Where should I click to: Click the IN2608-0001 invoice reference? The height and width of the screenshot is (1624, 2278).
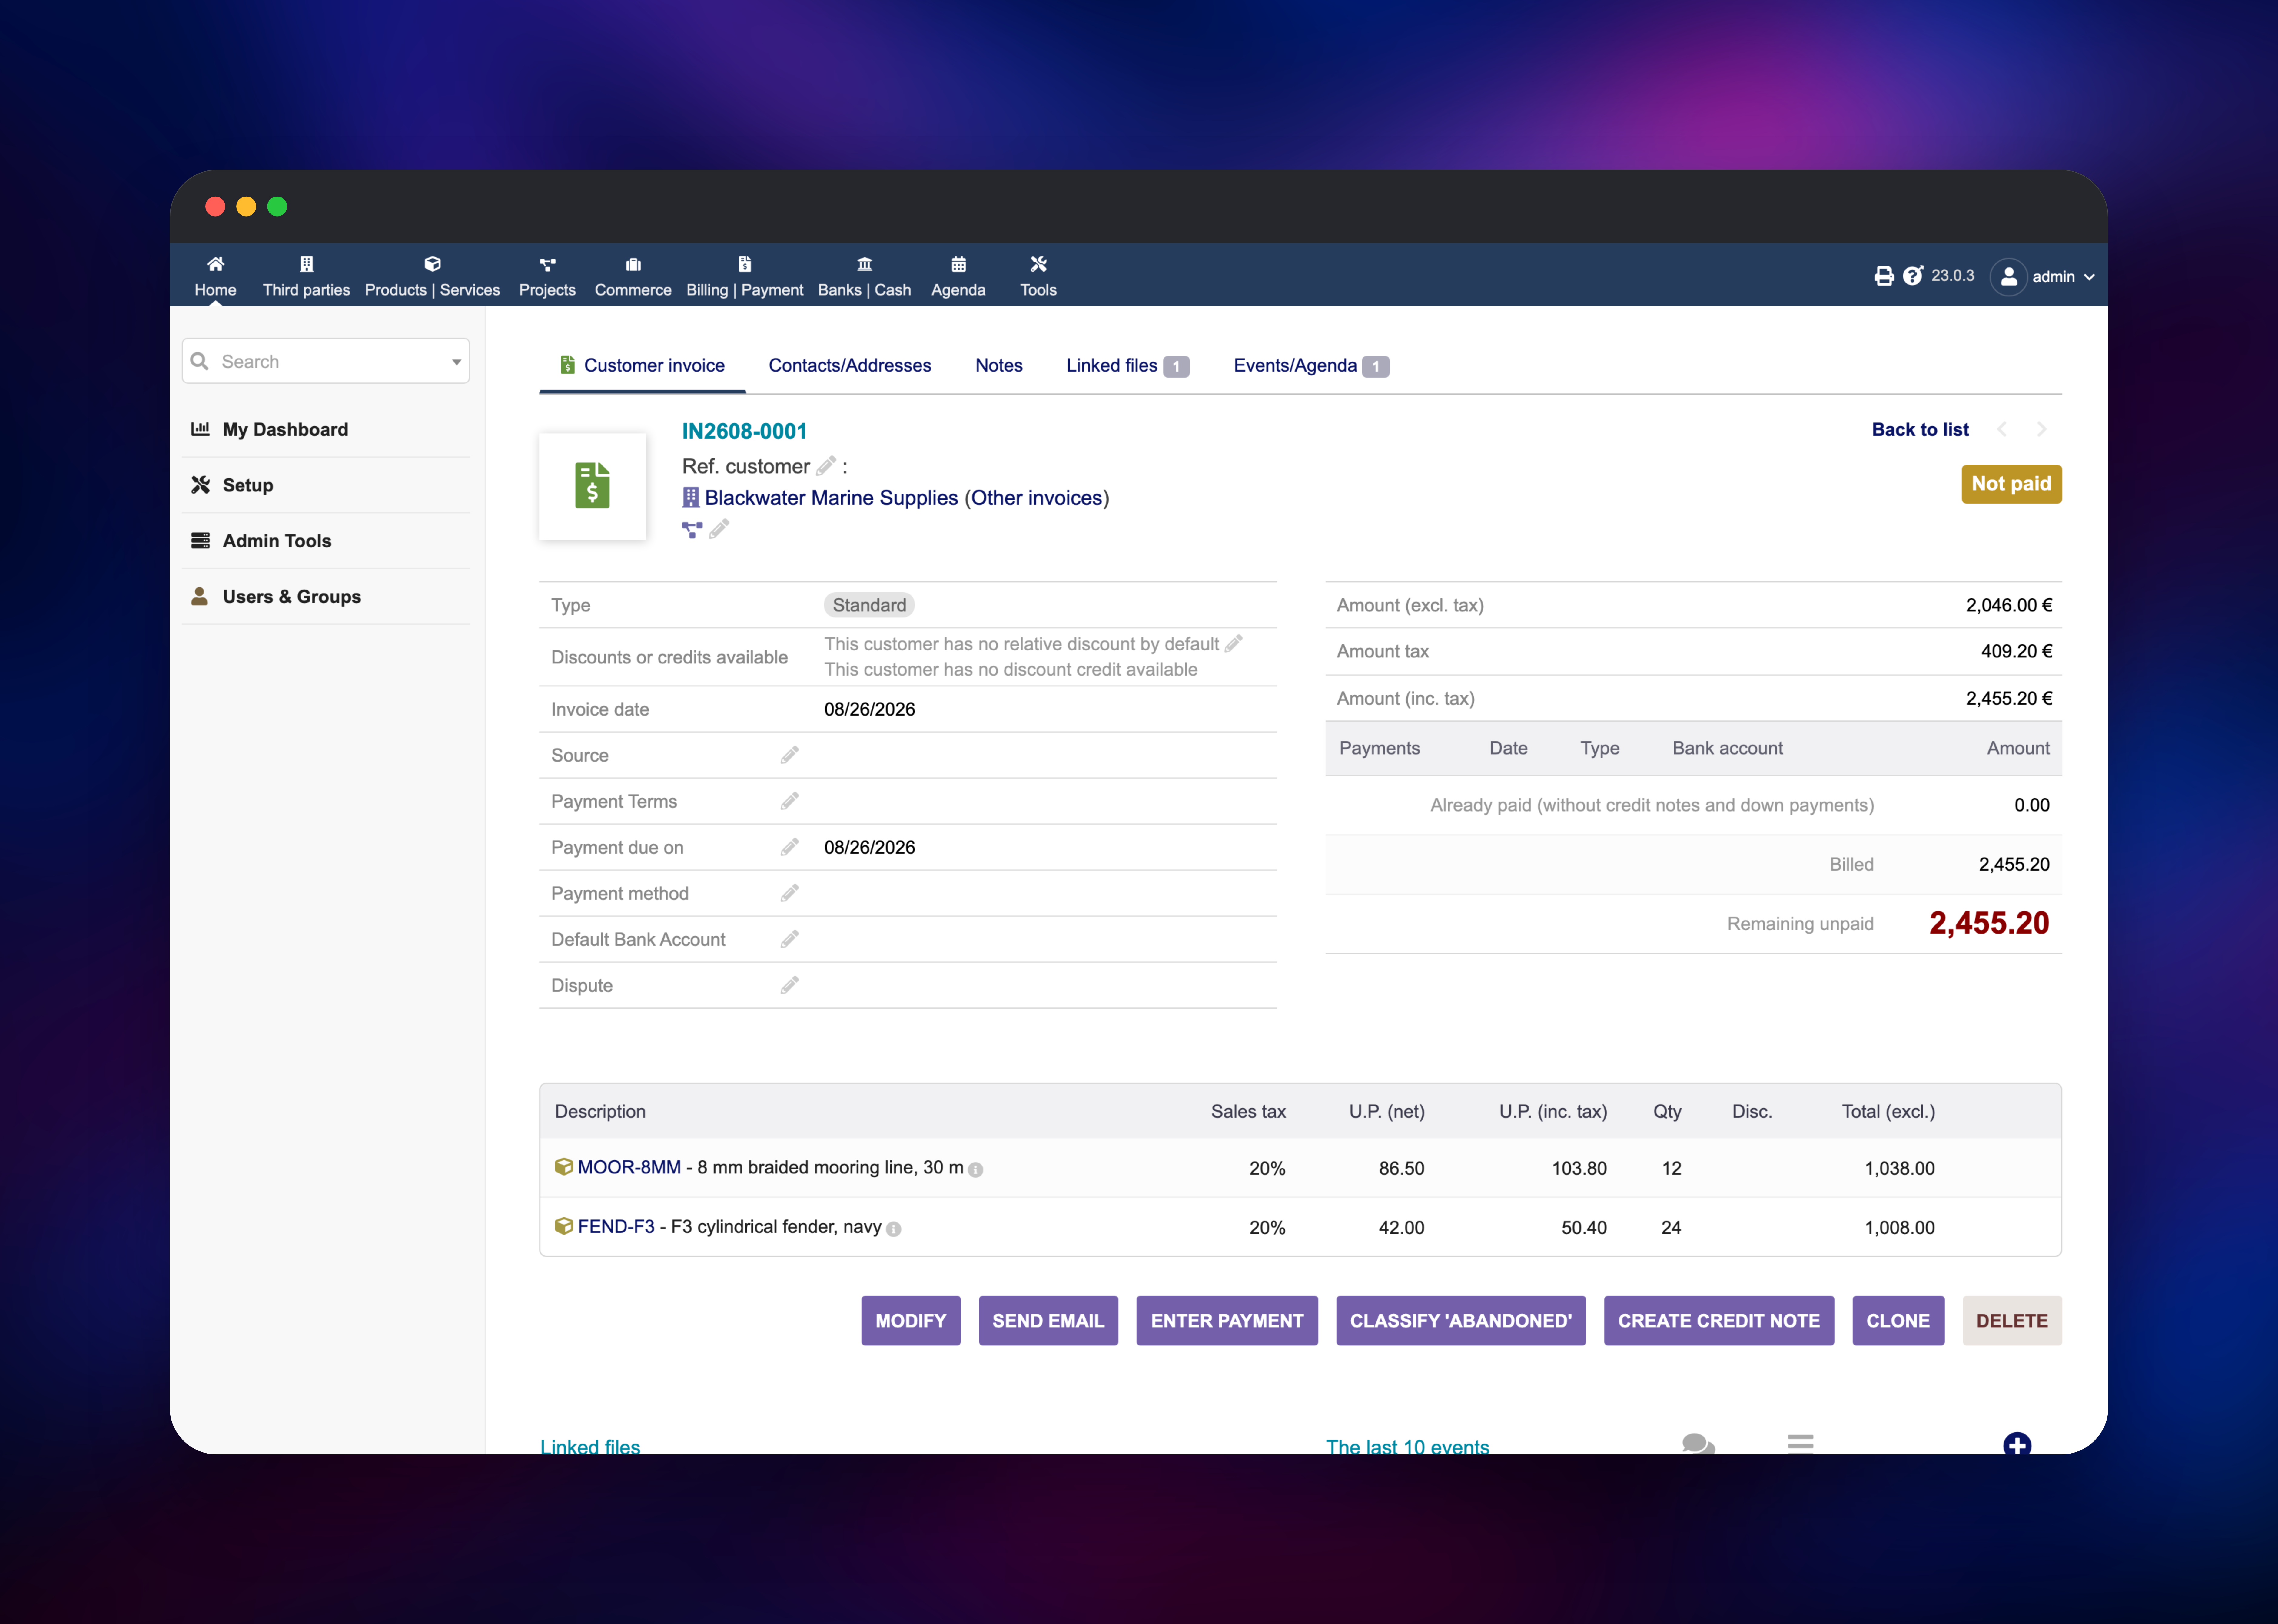click(744, 431)
